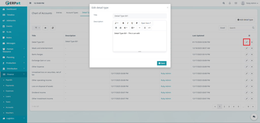This screenshot has width=260, height=123.
Task: Open the insert table dropdown
Action: click(133, 28)
